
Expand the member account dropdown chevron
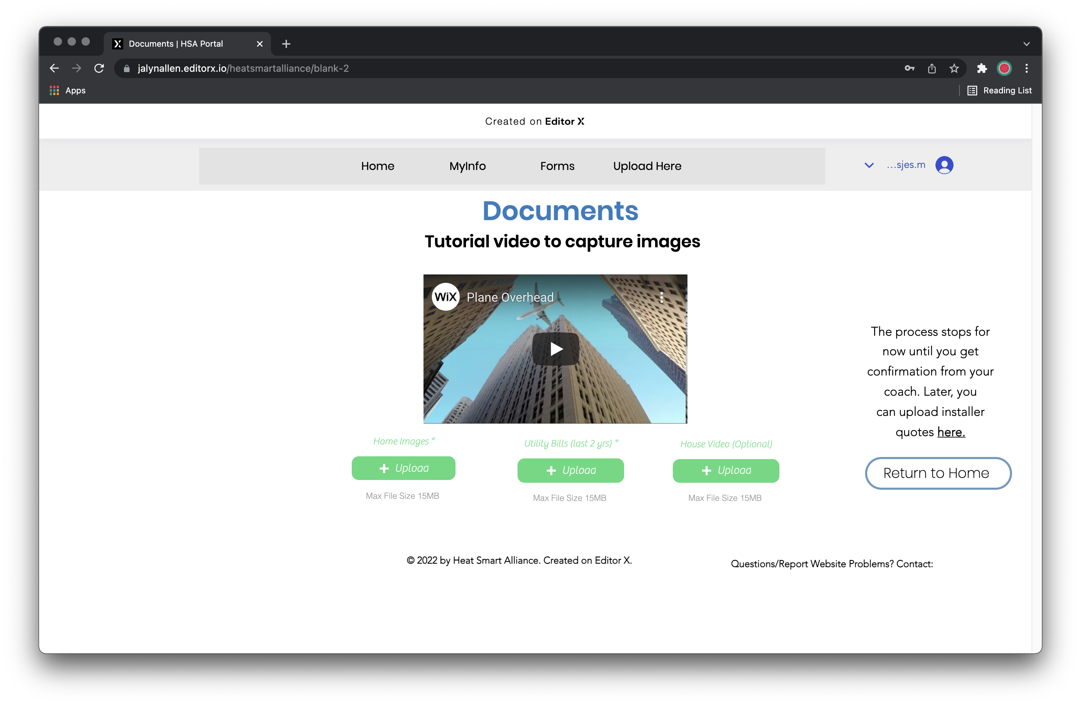tap(869, 165)
